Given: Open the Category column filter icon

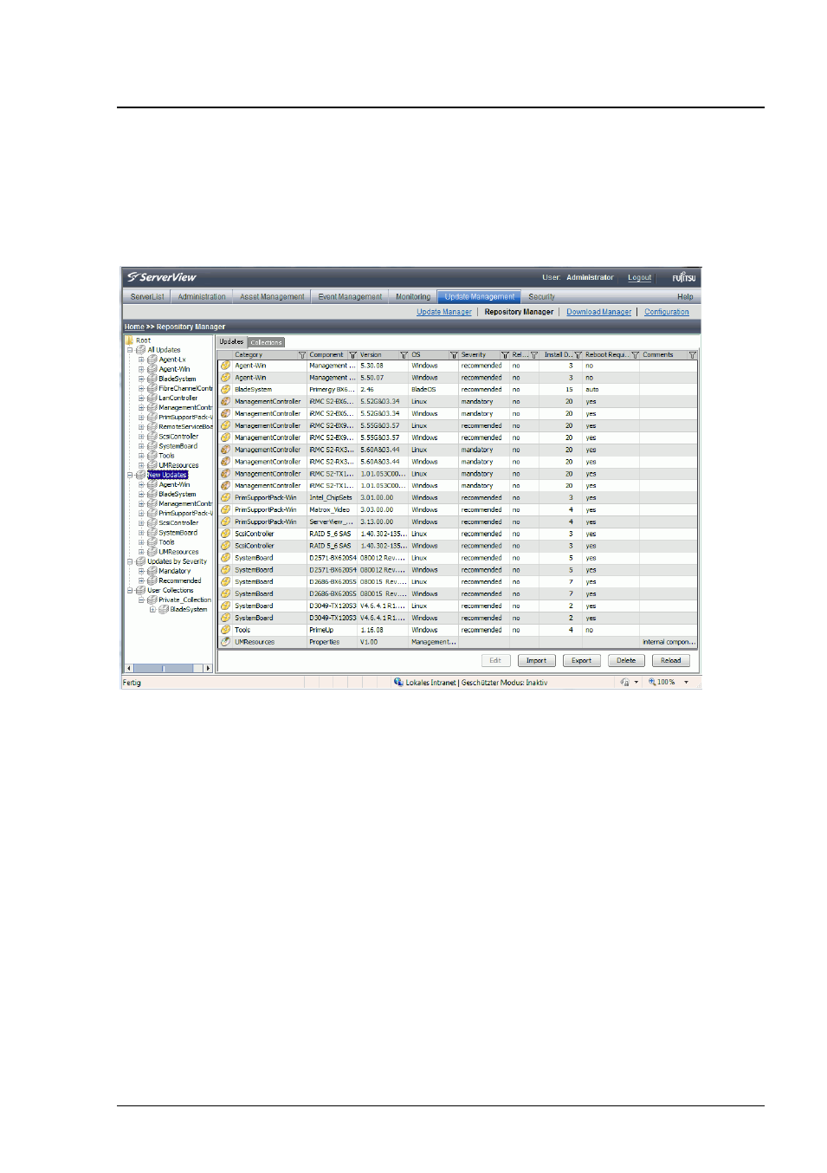Looking at the screenshot, I should click(302, 355).
